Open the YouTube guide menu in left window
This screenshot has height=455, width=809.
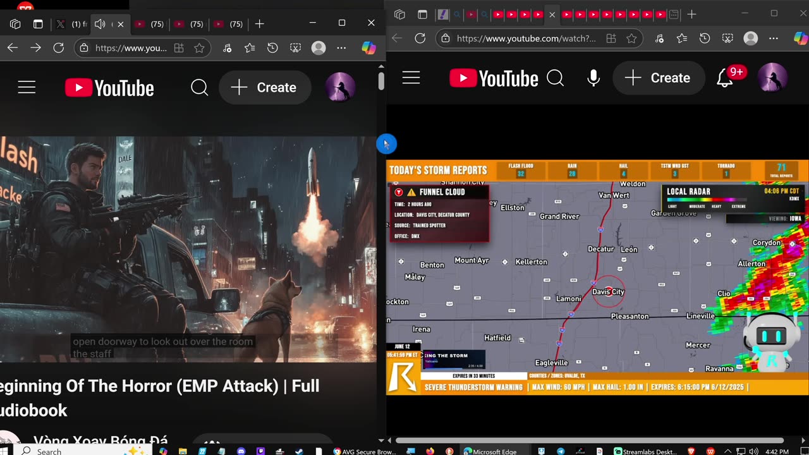click(x=27, y=88)
